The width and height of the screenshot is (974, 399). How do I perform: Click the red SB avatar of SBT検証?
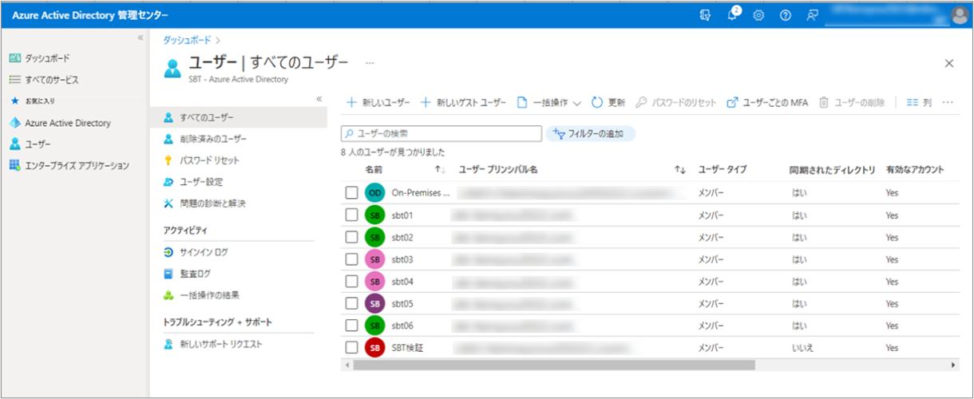point(374,348)
